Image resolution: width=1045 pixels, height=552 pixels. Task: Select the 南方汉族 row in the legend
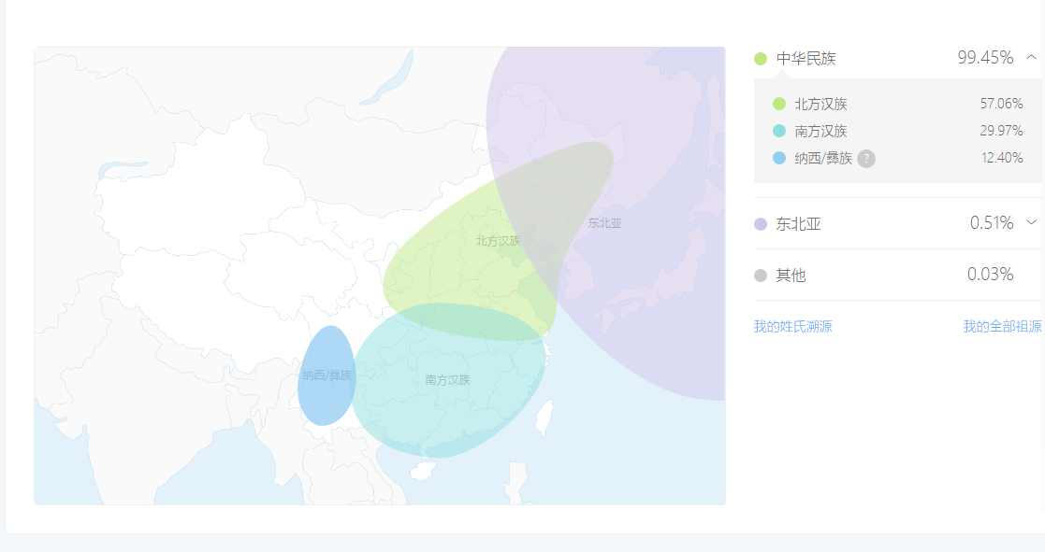[898, 131]
